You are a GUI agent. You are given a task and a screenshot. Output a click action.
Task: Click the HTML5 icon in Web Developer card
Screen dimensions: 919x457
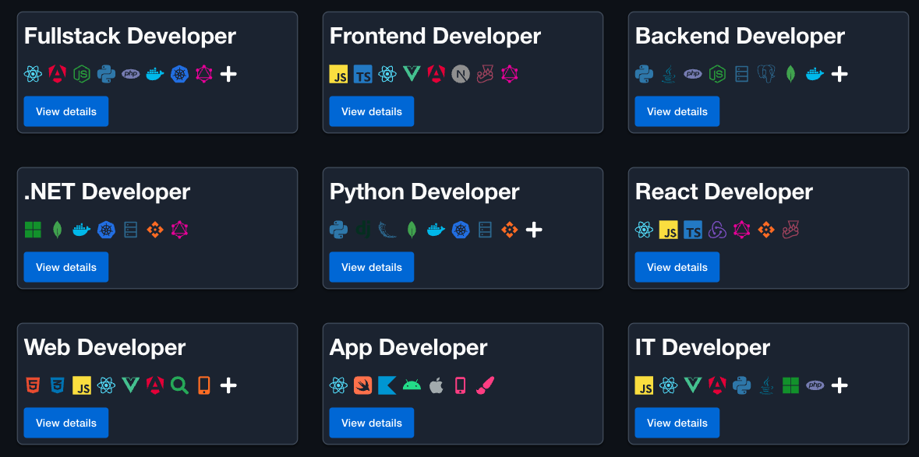click(33, 385)
